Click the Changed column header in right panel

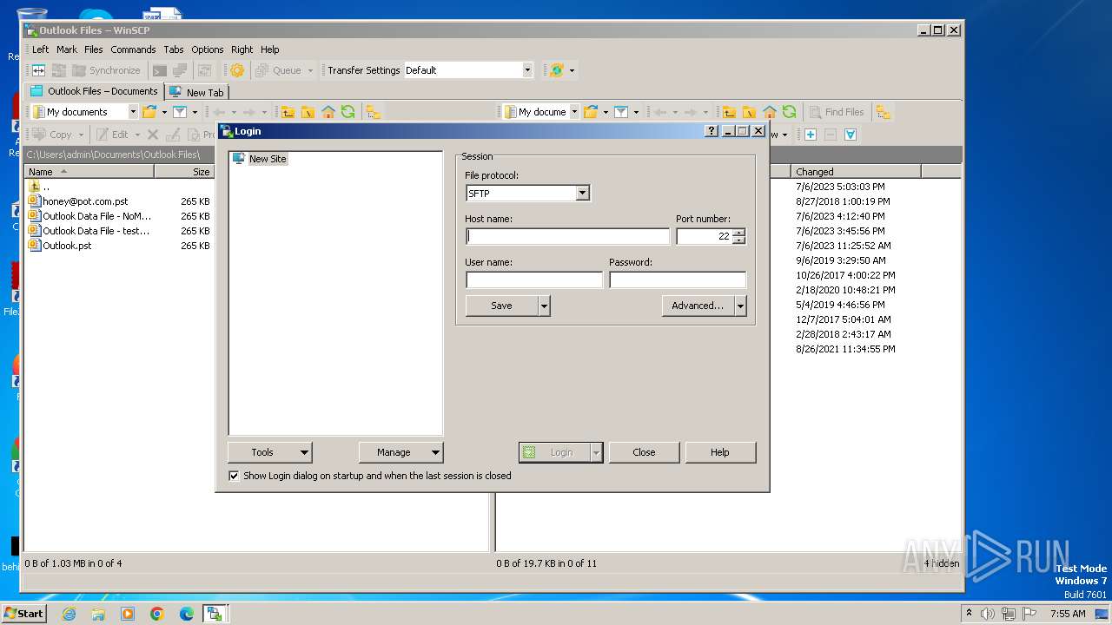[856, 172]
